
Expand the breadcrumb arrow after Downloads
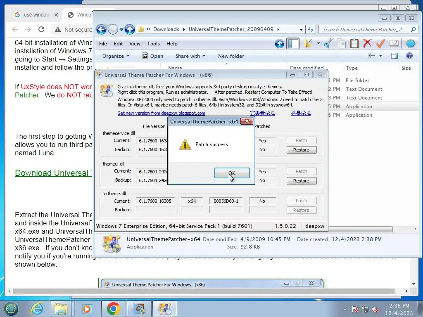click(184, 29)
